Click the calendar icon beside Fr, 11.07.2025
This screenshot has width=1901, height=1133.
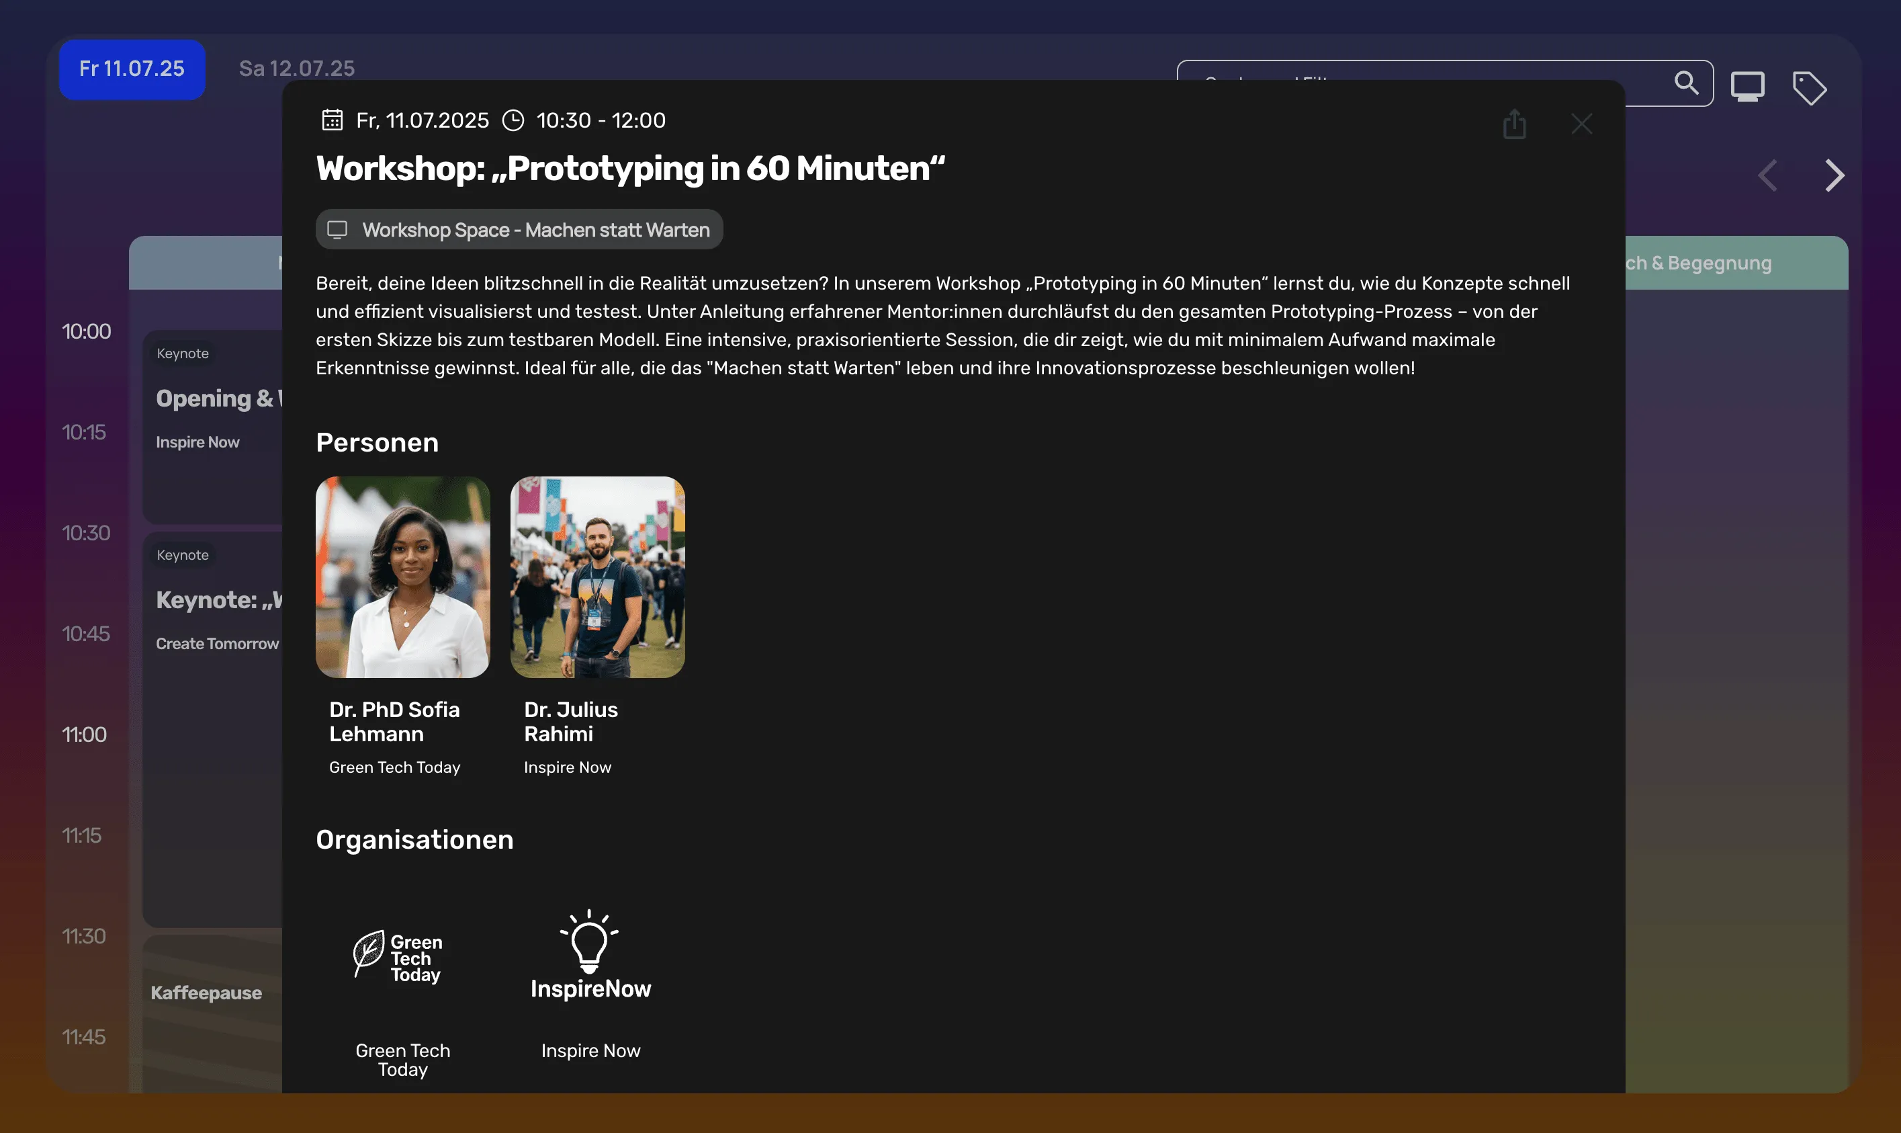click(332, 120)
